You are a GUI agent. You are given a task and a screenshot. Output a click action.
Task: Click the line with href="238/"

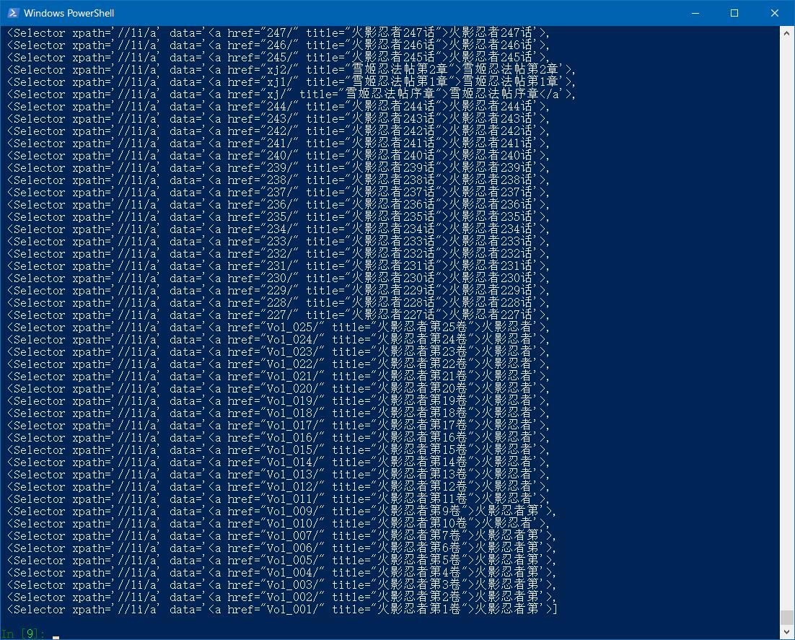tap(278, 180)
